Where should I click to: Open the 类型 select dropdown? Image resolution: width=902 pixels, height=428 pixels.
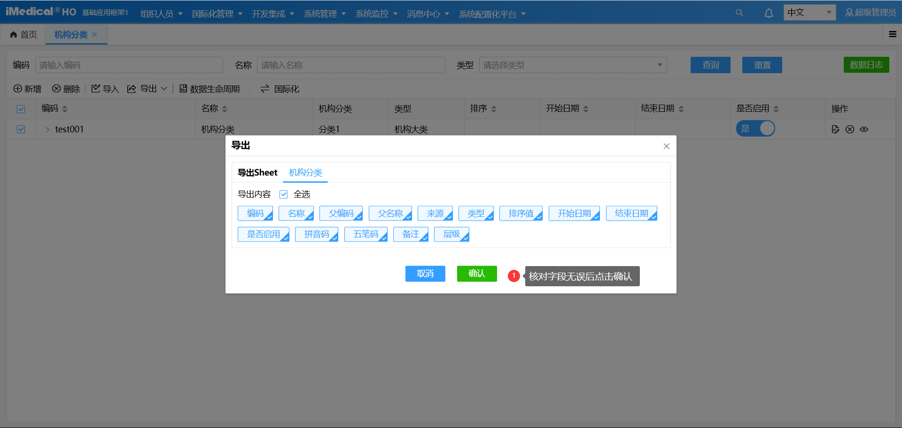coord(573,65)
